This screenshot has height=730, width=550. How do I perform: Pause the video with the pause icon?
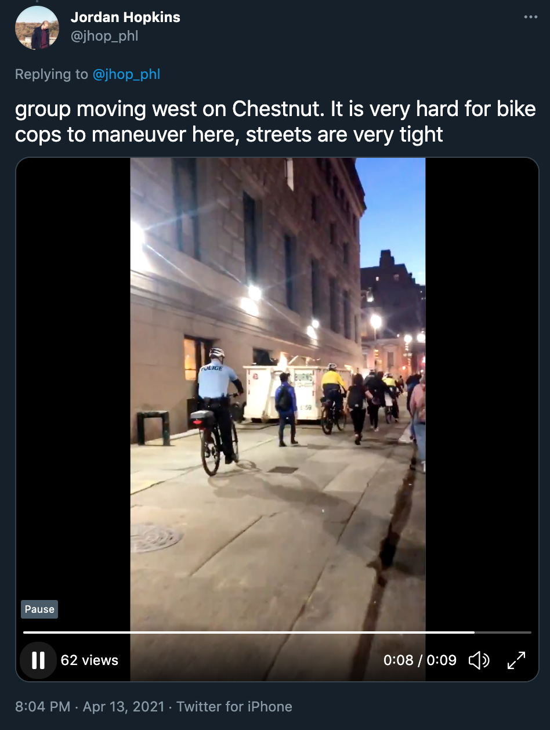(x=38, y=660)
